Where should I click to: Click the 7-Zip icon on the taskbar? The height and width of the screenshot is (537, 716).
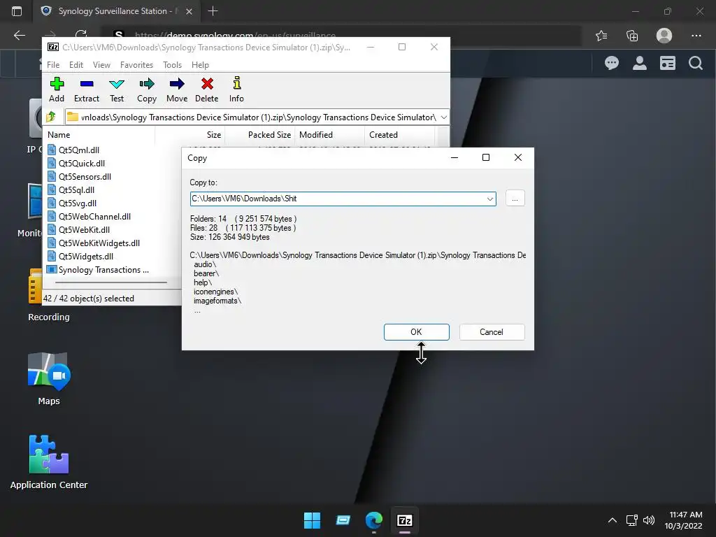405,520
